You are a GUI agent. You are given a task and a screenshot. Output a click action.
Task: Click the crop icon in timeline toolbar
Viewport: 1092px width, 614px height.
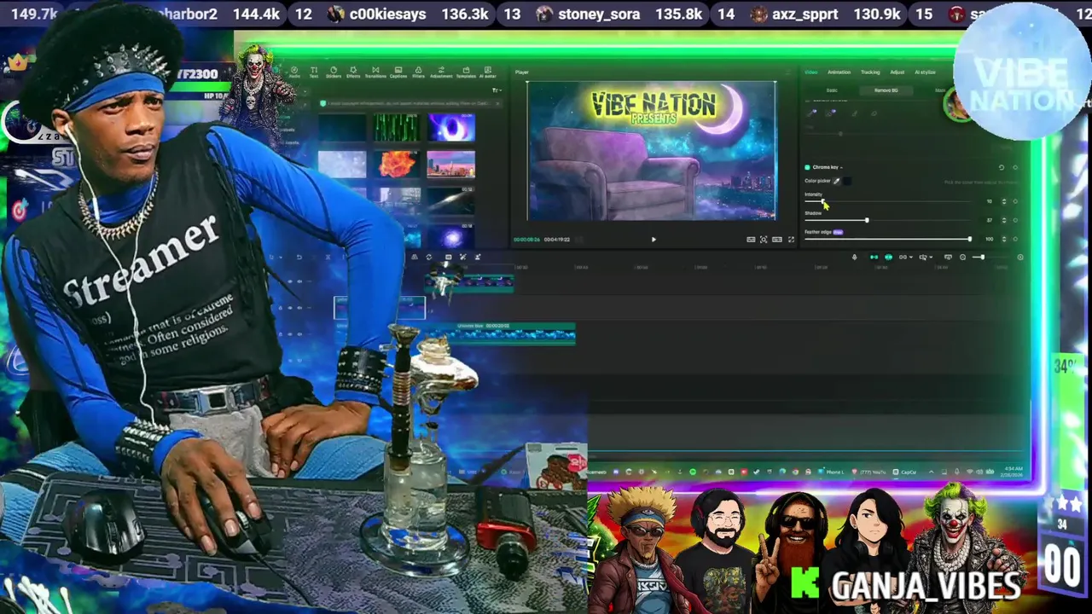tap(449, 257)
